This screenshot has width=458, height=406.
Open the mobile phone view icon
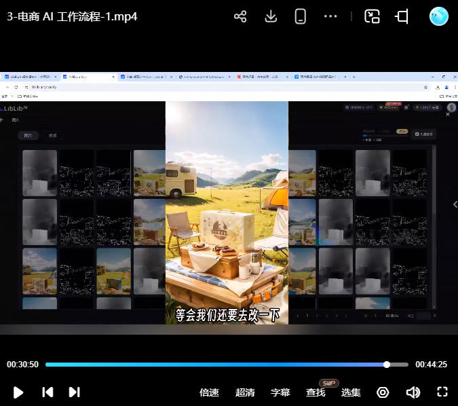tap(301, 16)
